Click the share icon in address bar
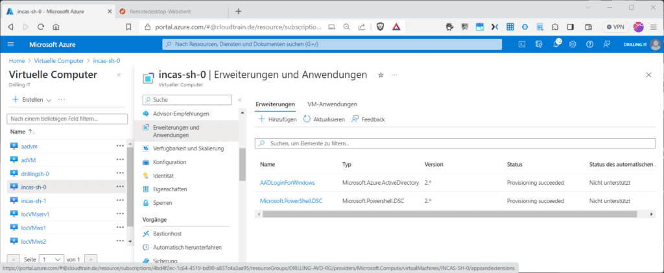The height and width of the screenshot is (273, 664). pyautogui.click(x=362, y=27)
